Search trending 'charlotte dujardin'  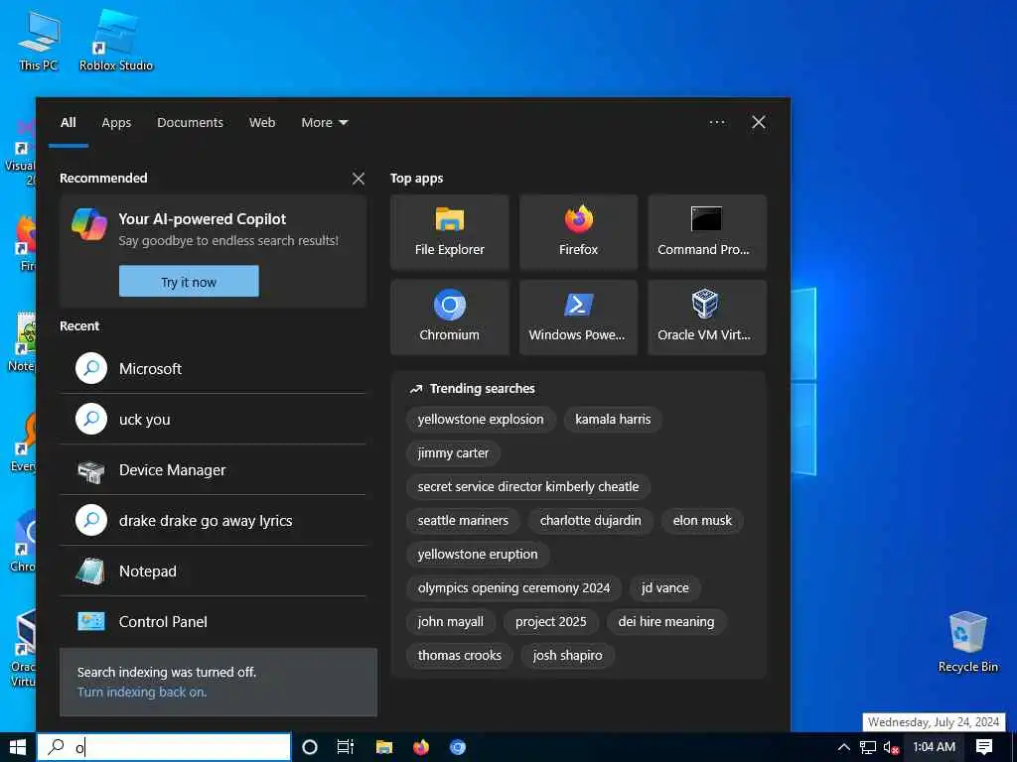590,520
